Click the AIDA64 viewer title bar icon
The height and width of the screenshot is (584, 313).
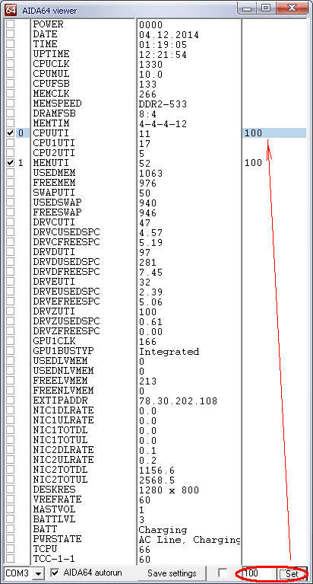click(11, 10)
